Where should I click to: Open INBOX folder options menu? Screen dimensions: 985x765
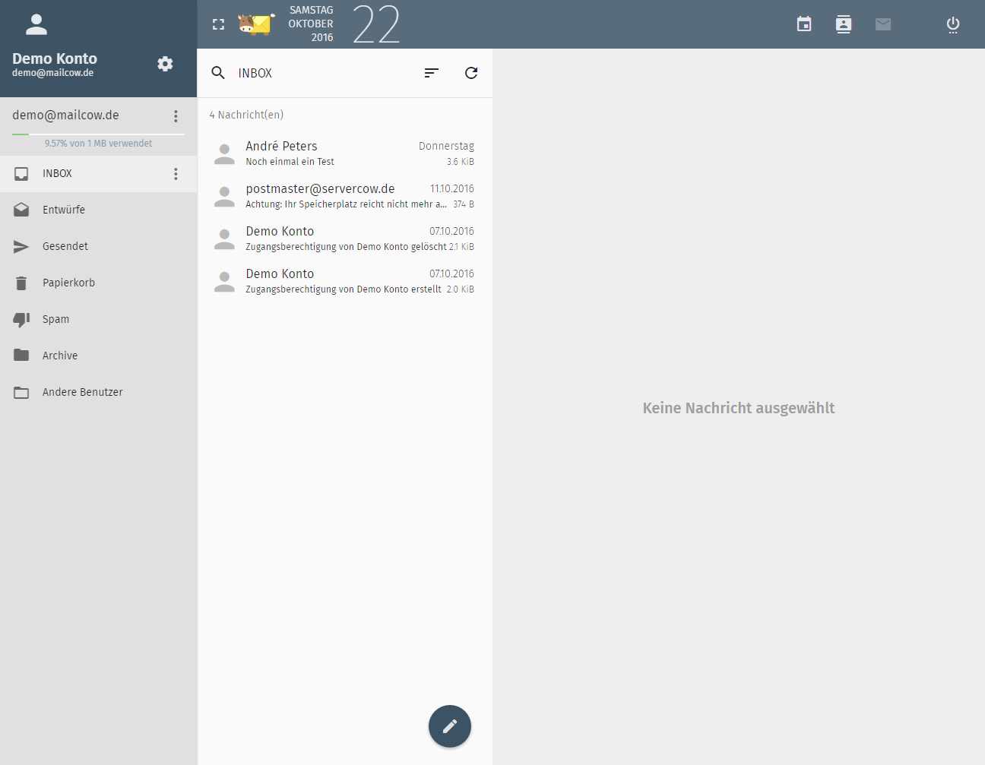tap(176, 174)
